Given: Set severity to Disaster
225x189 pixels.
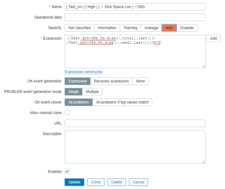Looking at the screenshot, I should tap(187, 28).
